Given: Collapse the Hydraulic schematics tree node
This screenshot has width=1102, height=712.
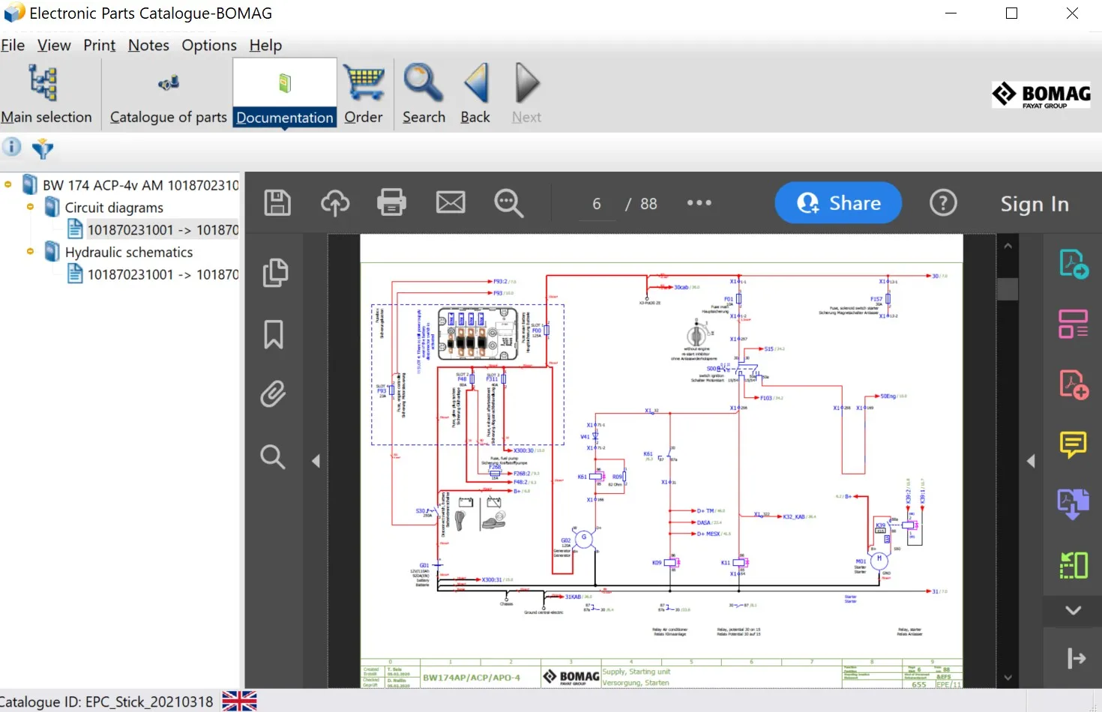Looking at the screenshot, I should point(30,252).
